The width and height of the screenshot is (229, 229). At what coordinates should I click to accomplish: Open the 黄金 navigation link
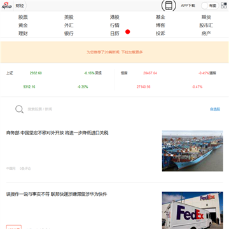point(23,25)
